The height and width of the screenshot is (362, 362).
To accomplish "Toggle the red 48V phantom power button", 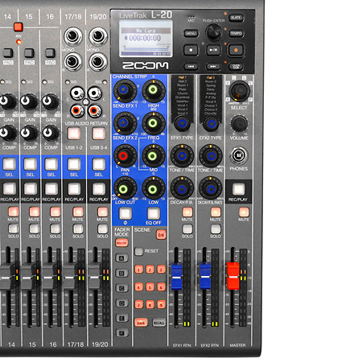I will (18, 27).
